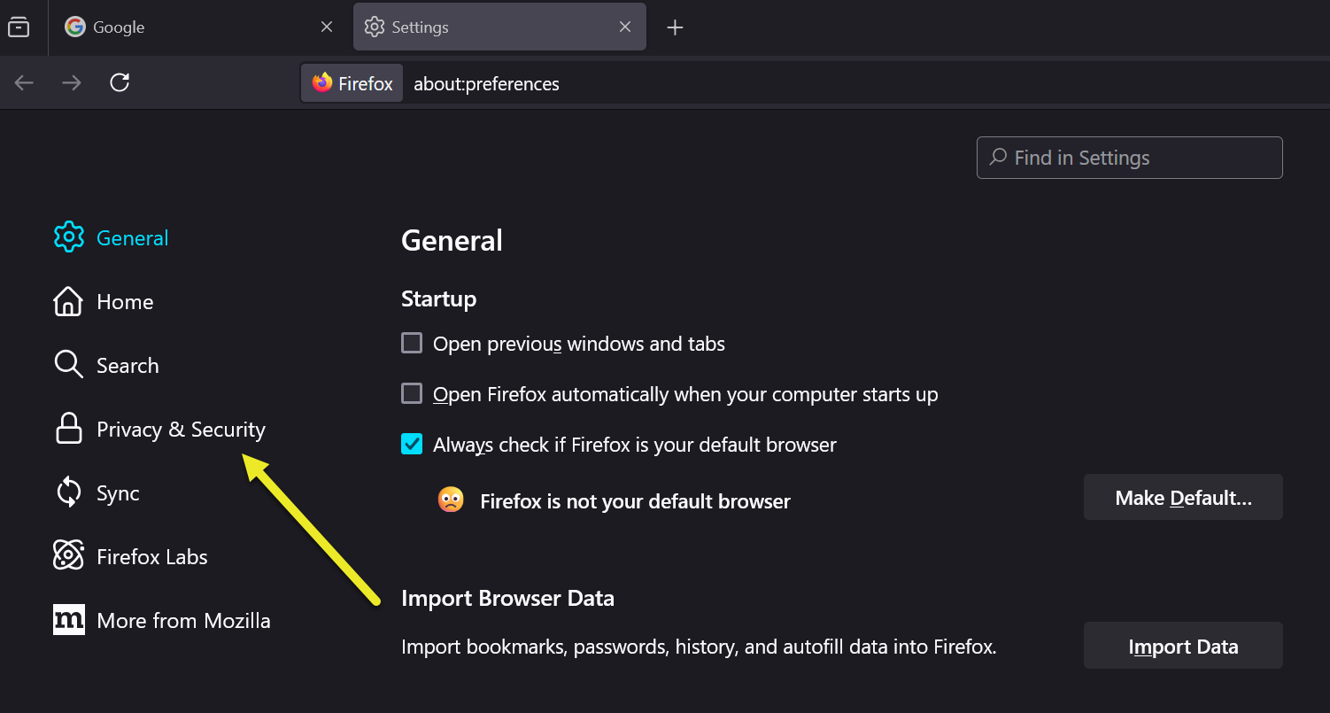
Task: Enable Open Firefox automatically at startup
Action: pos(412,393)
